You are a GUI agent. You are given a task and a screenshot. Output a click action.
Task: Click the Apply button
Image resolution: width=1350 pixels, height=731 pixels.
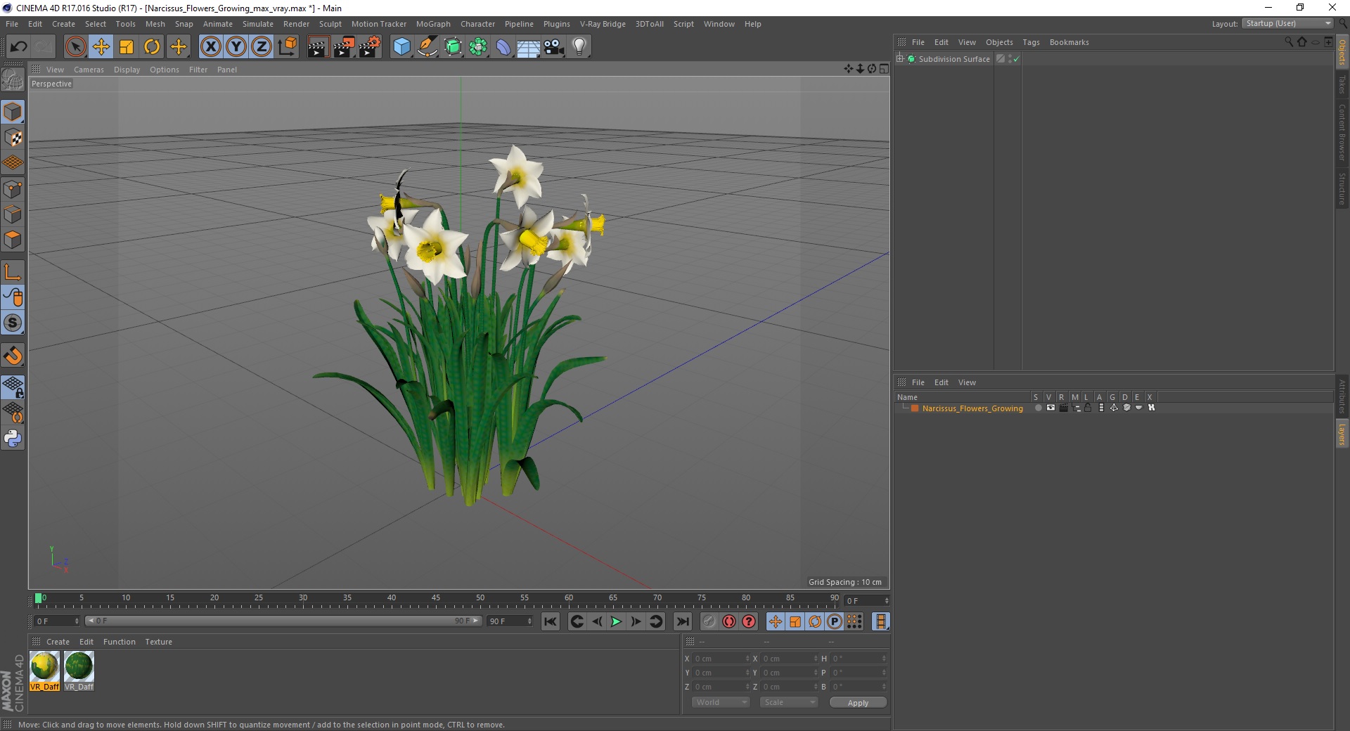pyautogui.click(x=857, y=702)
